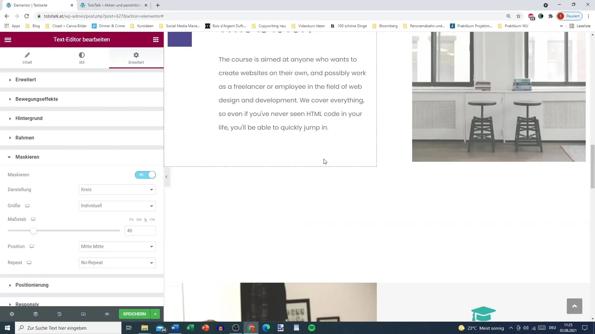
Task: Click the Repeat responsive device icon
Action: [x=29, y=263]
